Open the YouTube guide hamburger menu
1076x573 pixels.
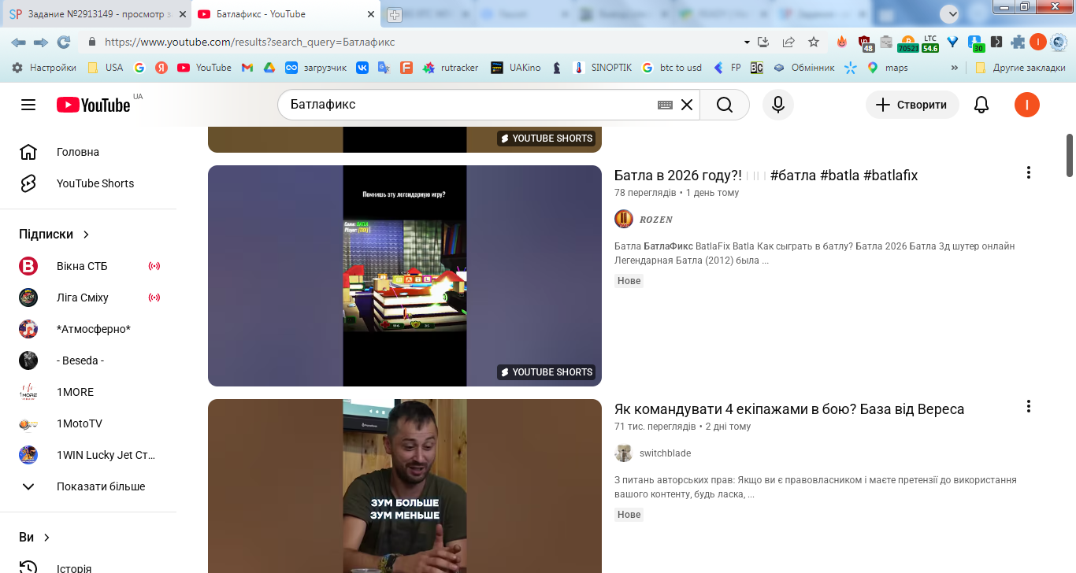pos(28,105)
